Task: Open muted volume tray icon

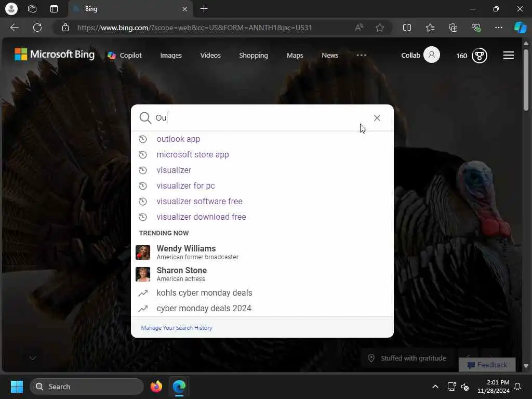Action: click(x=465, y=387)
